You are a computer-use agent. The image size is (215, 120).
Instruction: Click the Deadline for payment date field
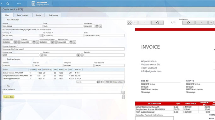[45, 42]
